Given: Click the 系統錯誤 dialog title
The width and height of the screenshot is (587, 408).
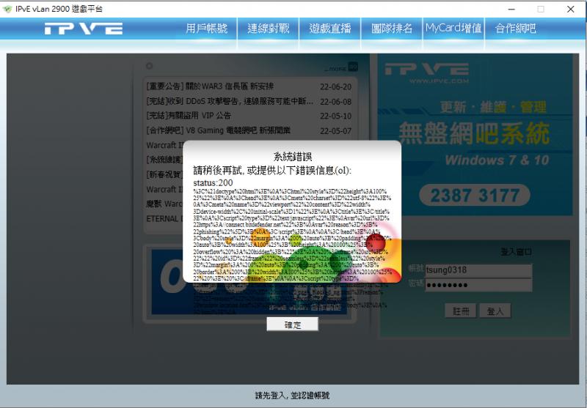Looking at the screenshot, I should (x=292, y=157).
